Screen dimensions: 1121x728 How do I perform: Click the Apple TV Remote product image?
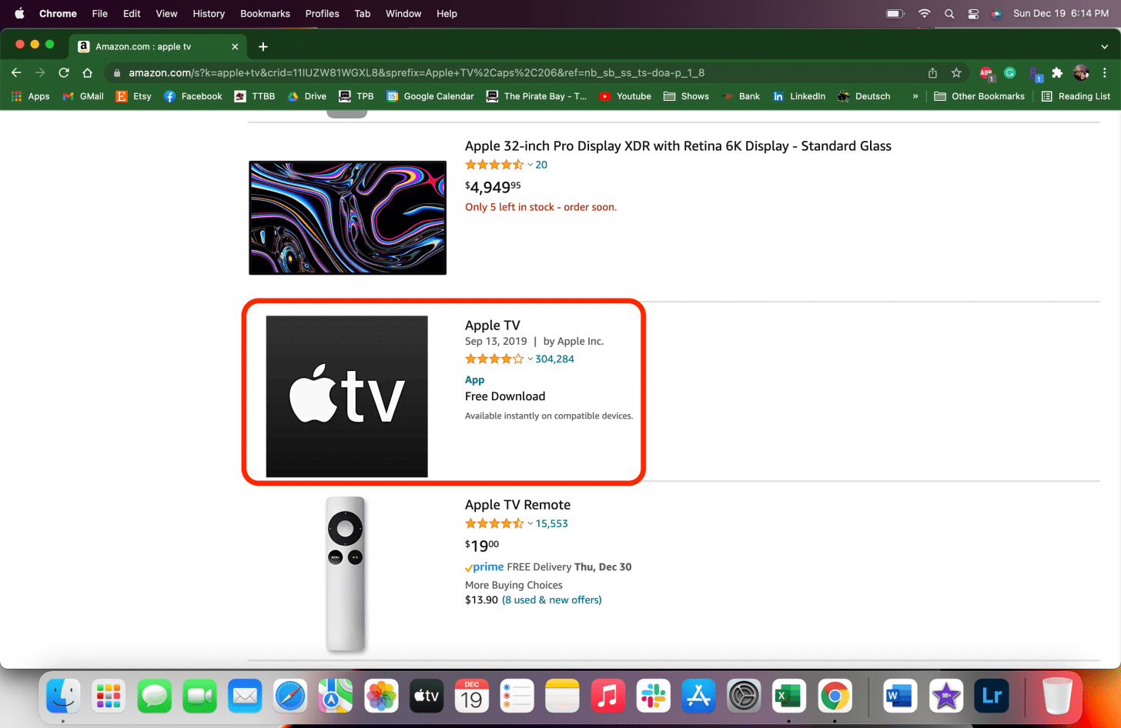click(x=346, y=573)
